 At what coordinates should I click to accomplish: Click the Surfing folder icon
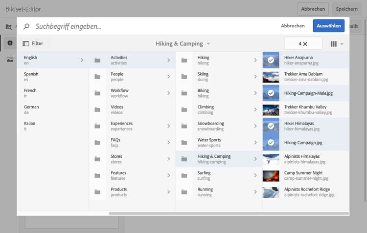pos(184,175)
